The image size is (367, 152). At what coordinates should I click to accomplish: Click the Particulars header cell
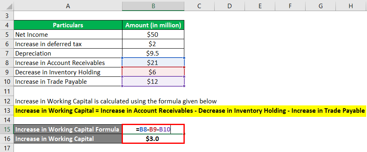68,25
